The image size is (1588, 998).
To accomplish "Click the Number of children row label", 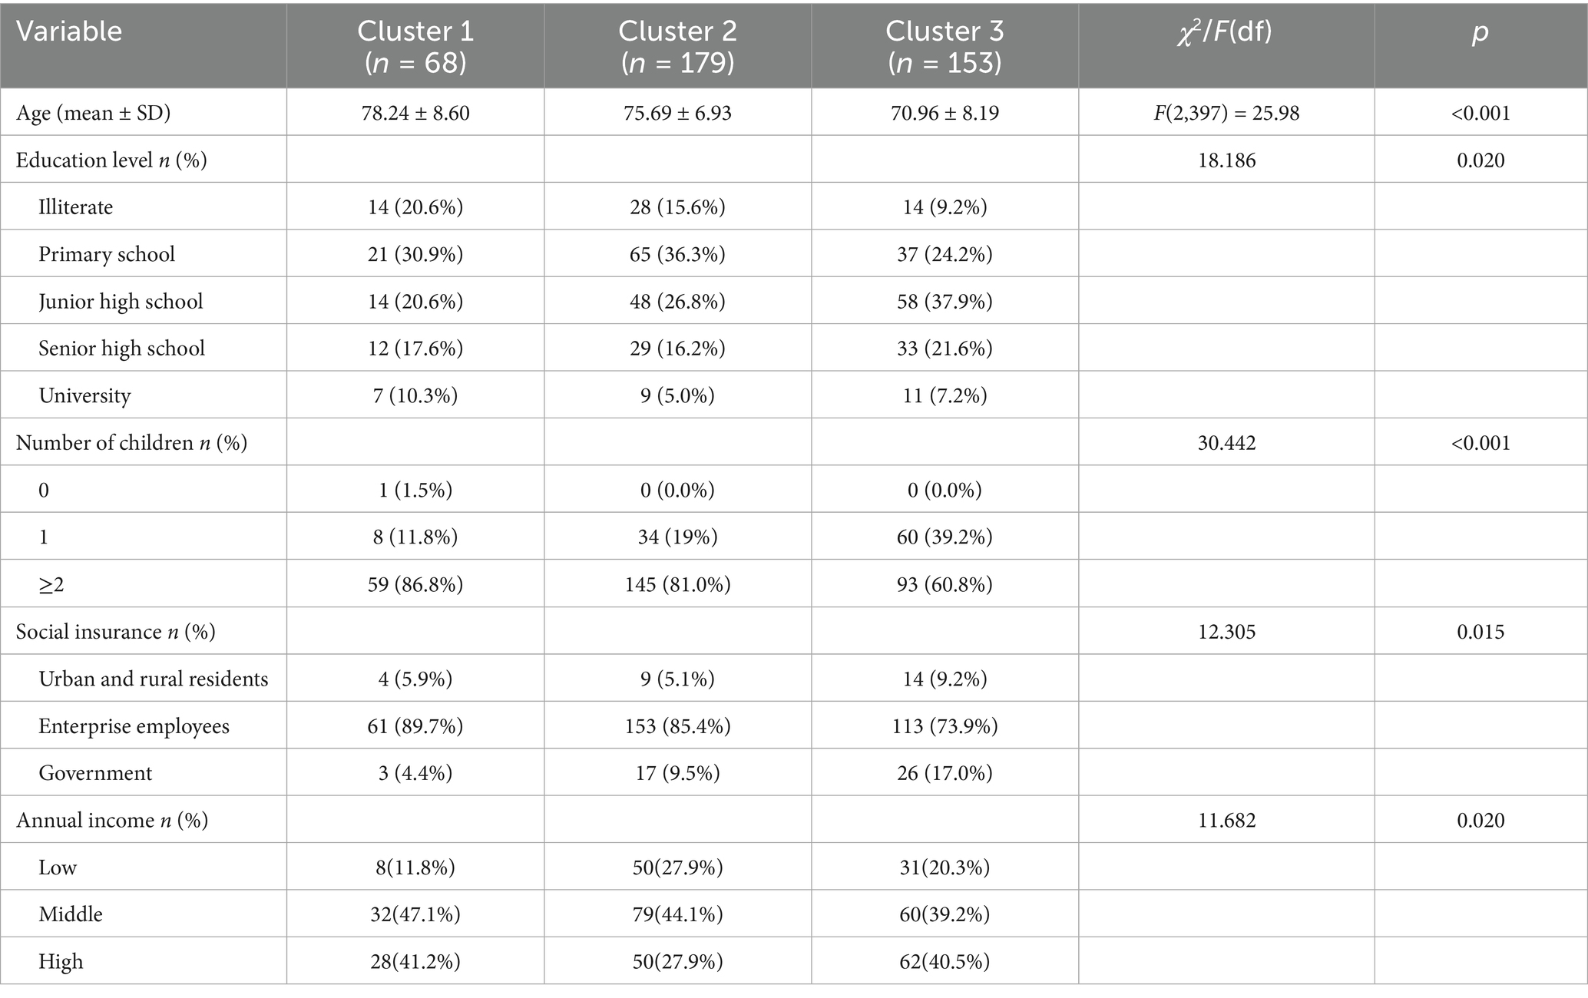I will [x=131, y=443].
